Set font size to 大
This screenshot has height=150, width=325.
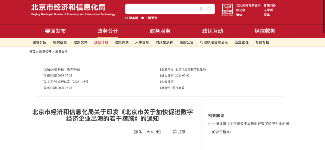[x=148, y=132]
